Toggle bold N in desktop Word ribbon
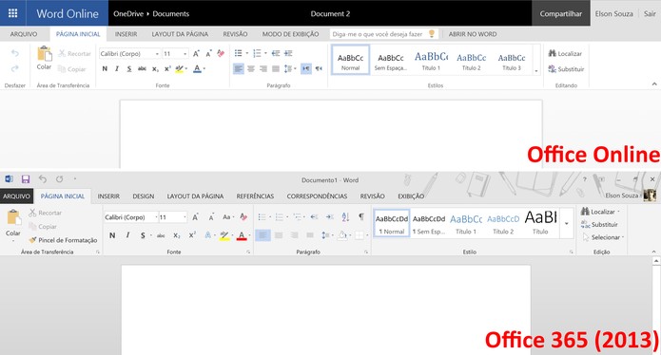 click(x=112, y=235)
